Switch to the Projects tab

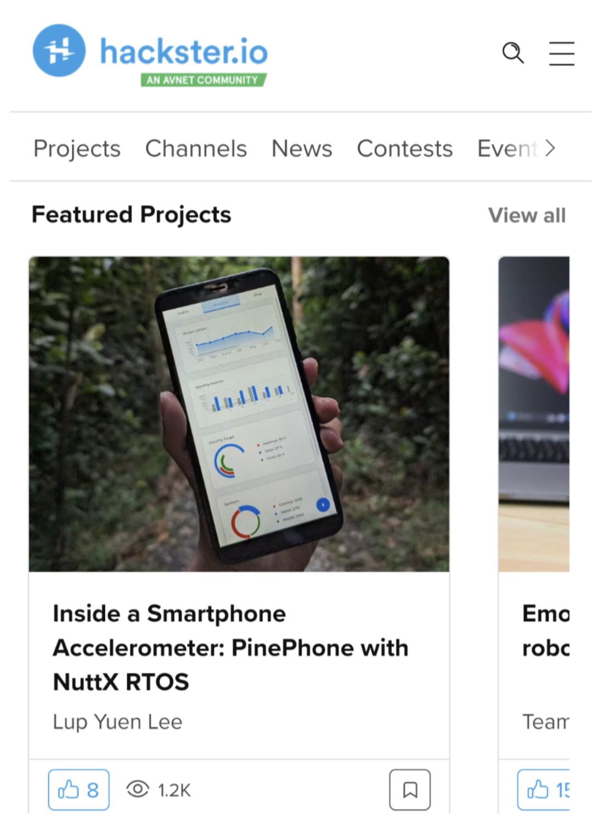tap(77, 148)
